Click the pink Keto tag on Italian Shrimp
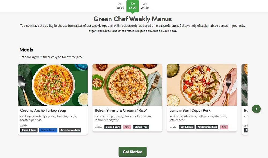This screenshot has height=158, width=268. [x=127, y=127]
